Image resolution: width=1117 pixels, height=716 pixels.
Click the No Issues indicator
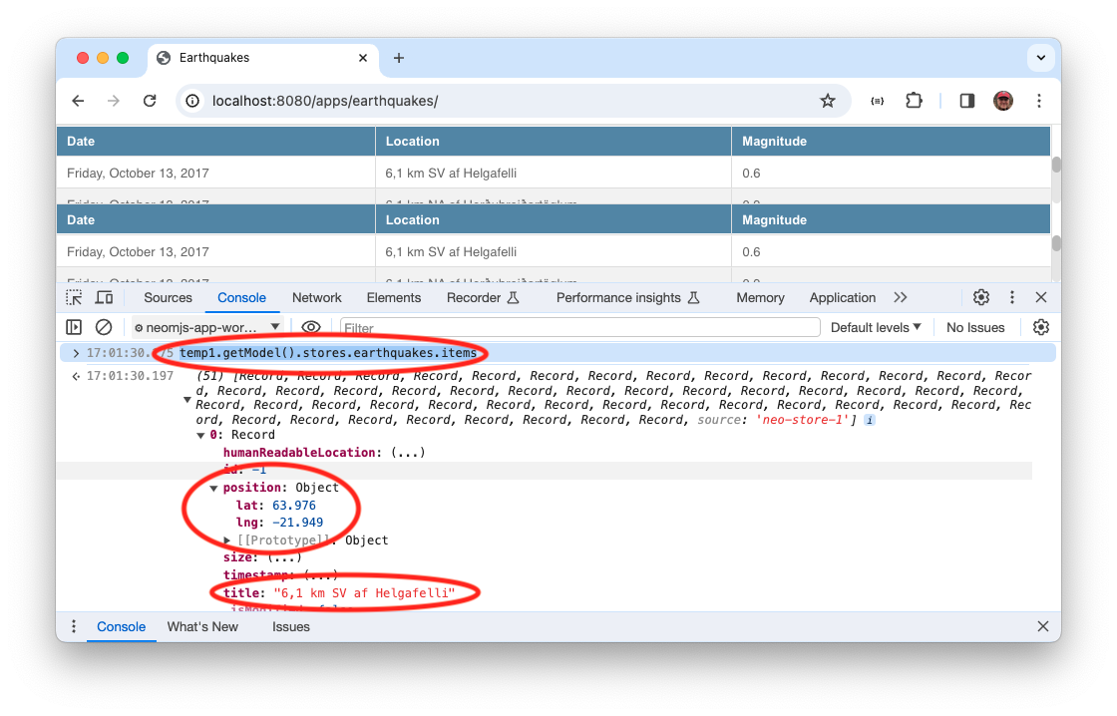coord(975,327)
